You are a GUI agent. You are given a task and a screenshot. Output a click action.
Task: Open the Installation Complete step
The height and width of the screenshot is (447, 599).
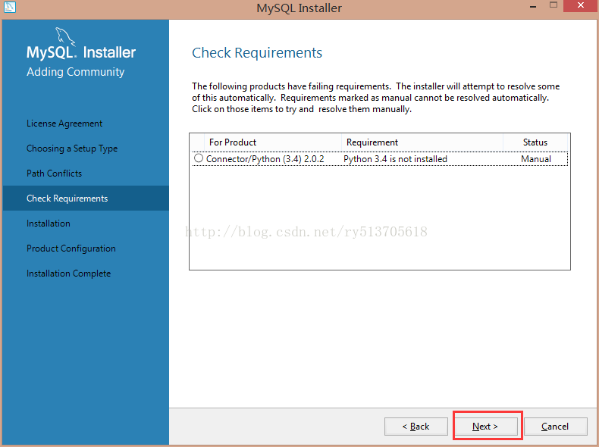coord(68,274)
